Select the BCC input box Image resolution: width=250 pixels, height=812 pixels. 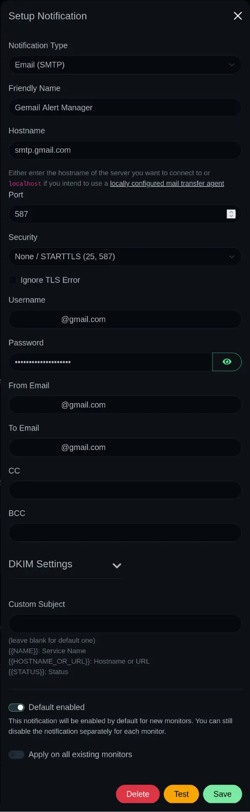pyautogui.click(x=125, y=533)
